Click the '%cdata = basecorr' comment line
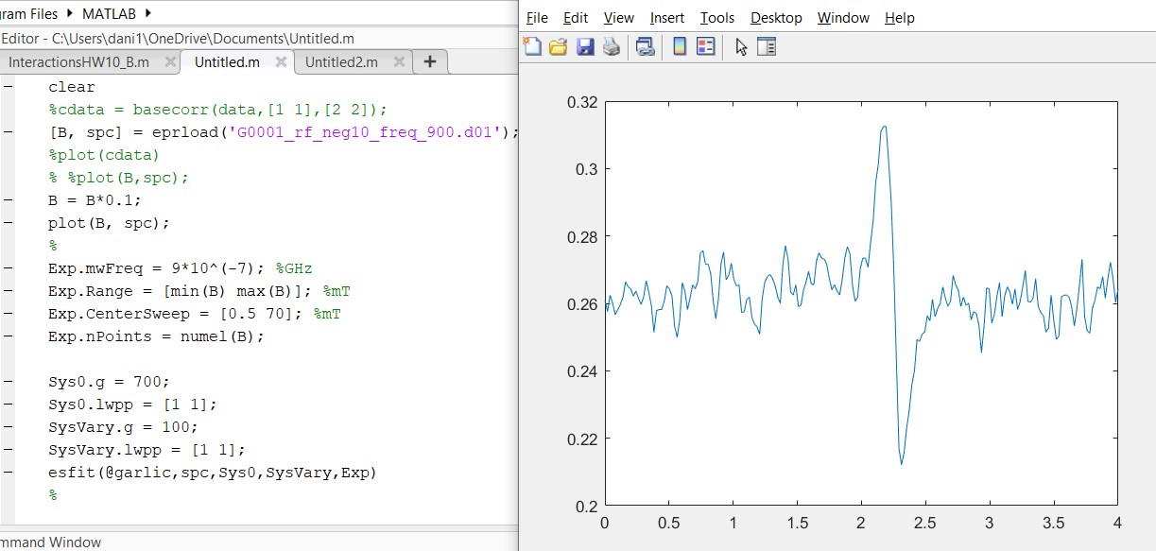This screenshot has height=551, width=1156. click(217, 110)
